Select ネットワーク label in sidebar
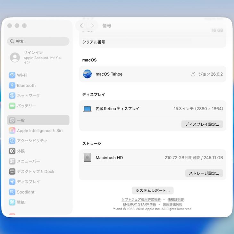Screen dimensions: 234x234 [x=28, y=96]
